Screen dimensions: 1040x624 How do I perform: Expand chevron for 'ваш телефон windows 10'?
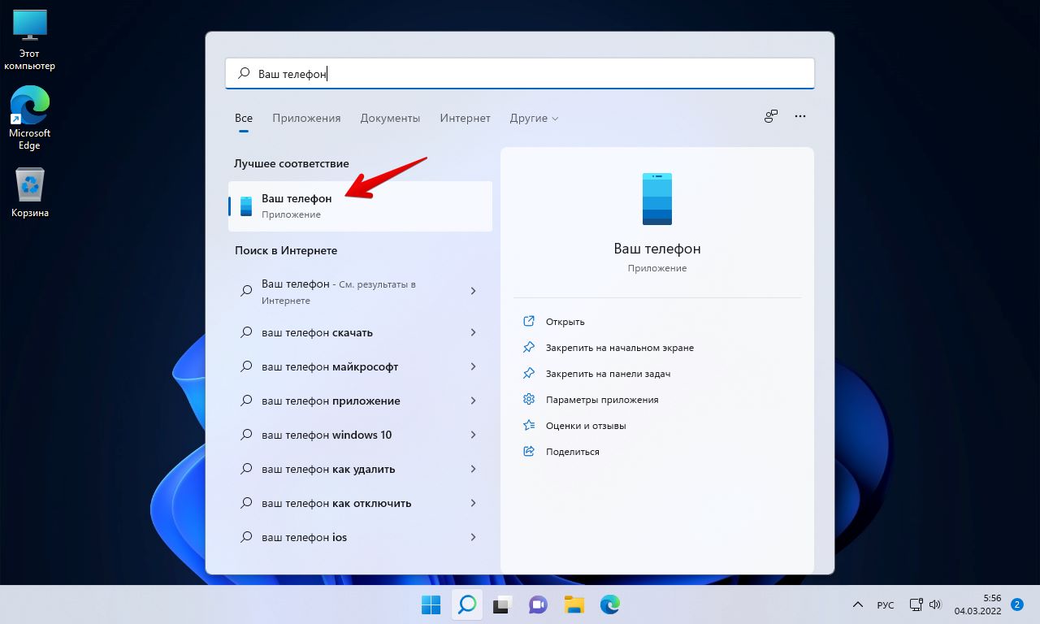click(x=474, y=435)
